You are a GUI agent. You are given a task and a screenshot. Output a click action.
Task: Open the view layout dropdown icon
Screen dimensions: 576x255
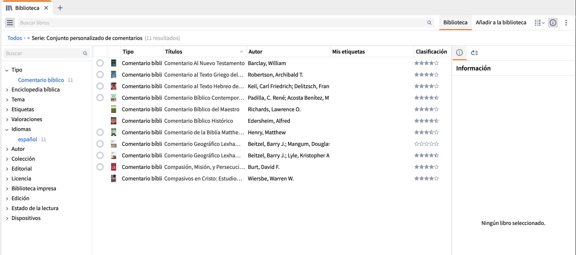click(x=539, y=23)
